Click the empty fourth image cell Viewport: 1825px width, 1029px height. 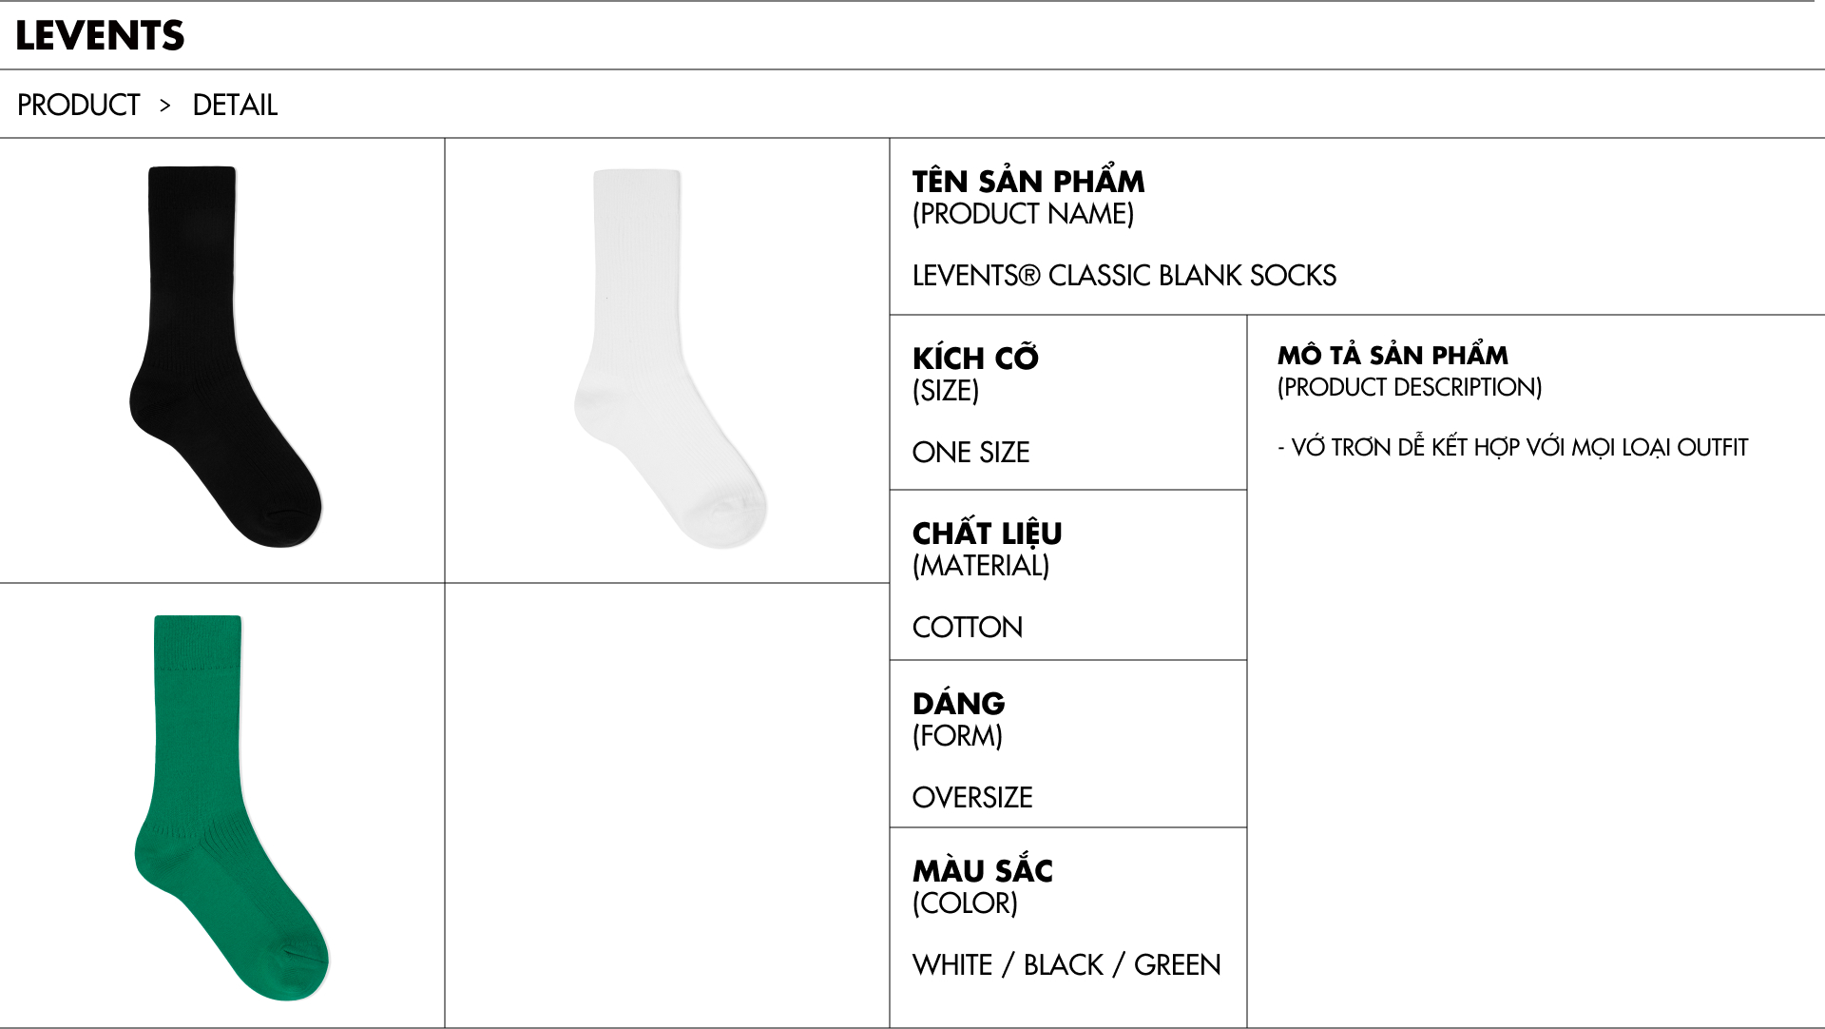point(666,805)
